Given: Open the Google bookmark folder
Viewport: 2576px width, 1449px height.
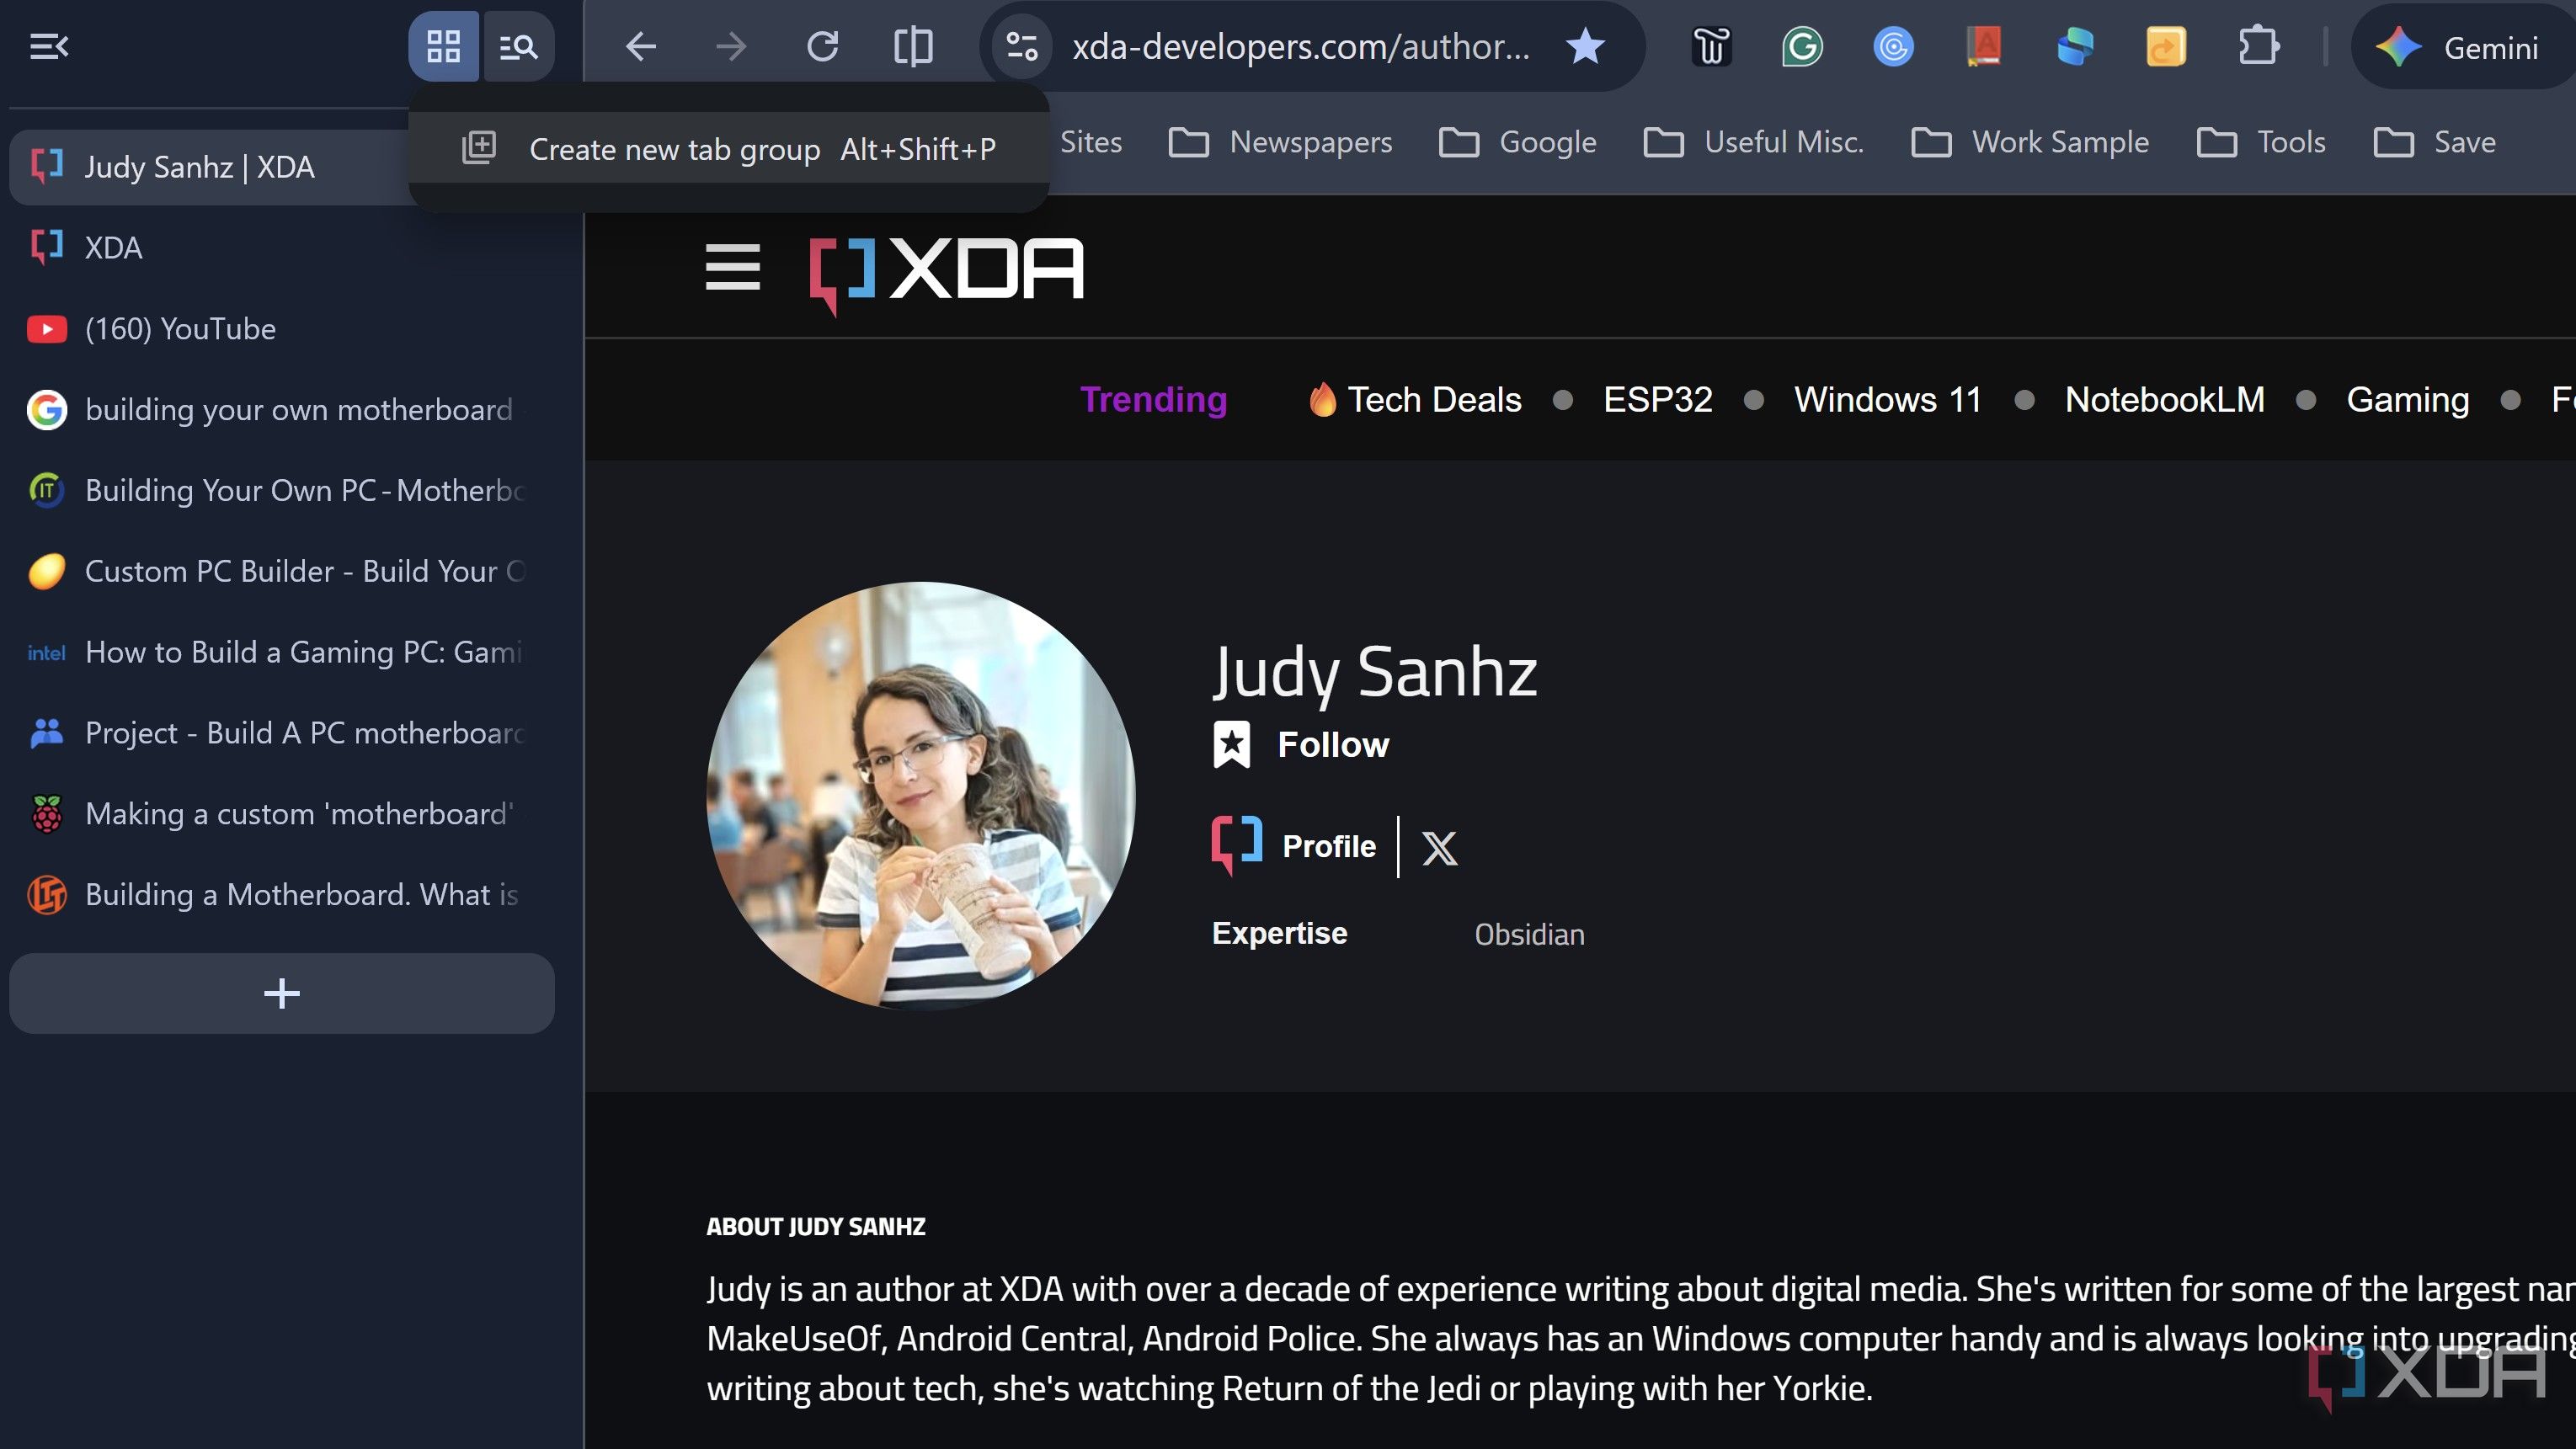Looking at the screenshot, I should [1517, 142].
